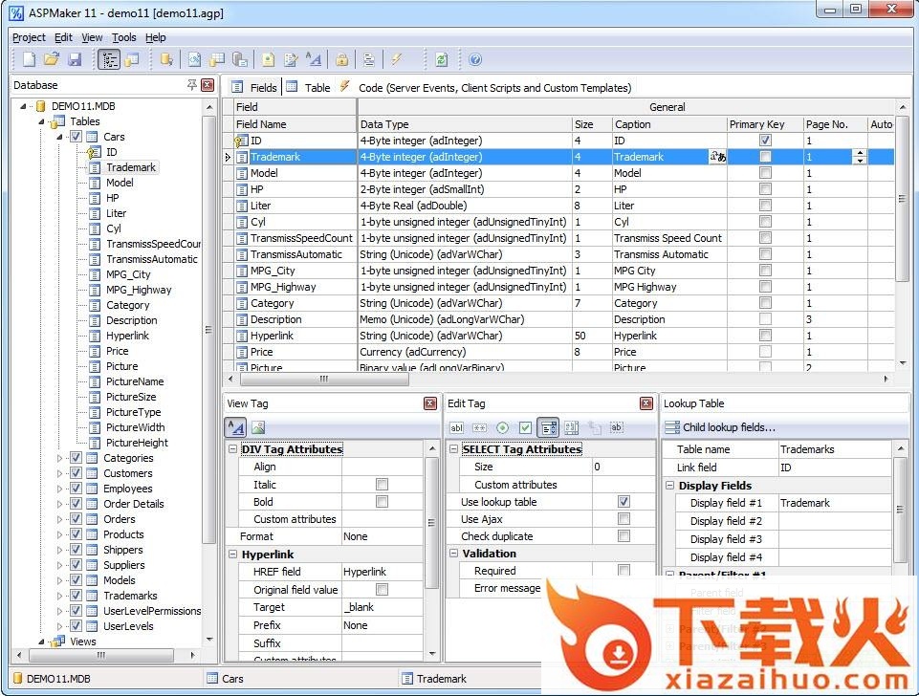Click the pencil note editor toolbar icon
The image size is (919, 696).
click(x=291, y=59)
